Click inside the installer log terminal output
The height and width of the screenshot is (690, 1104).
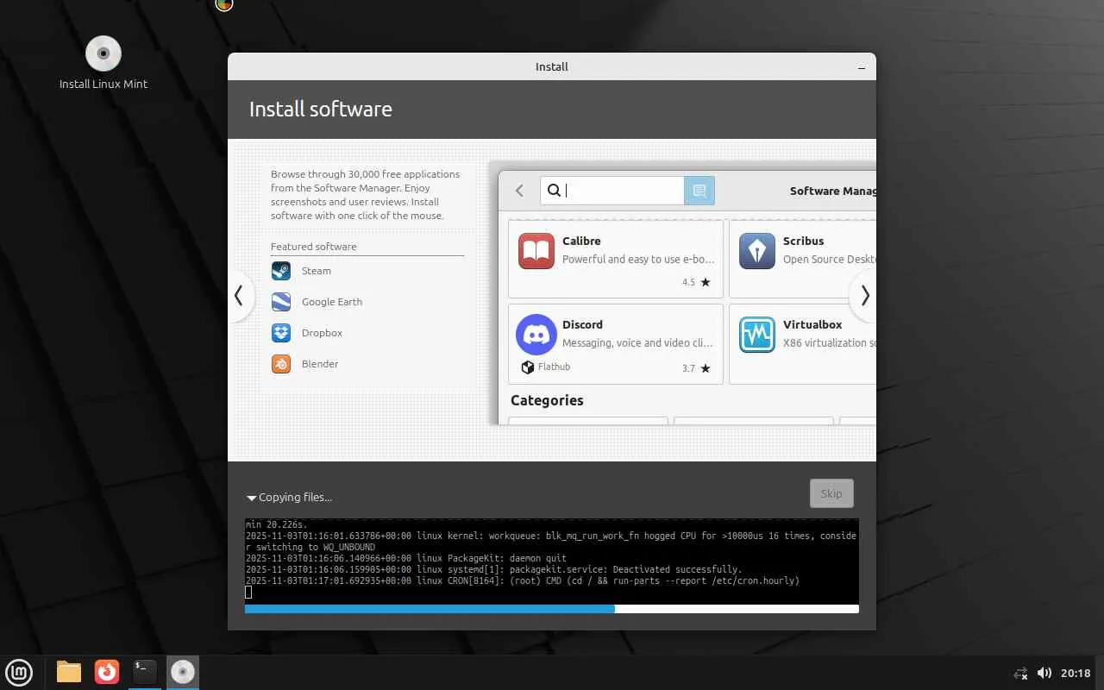(x=552, y=561)
